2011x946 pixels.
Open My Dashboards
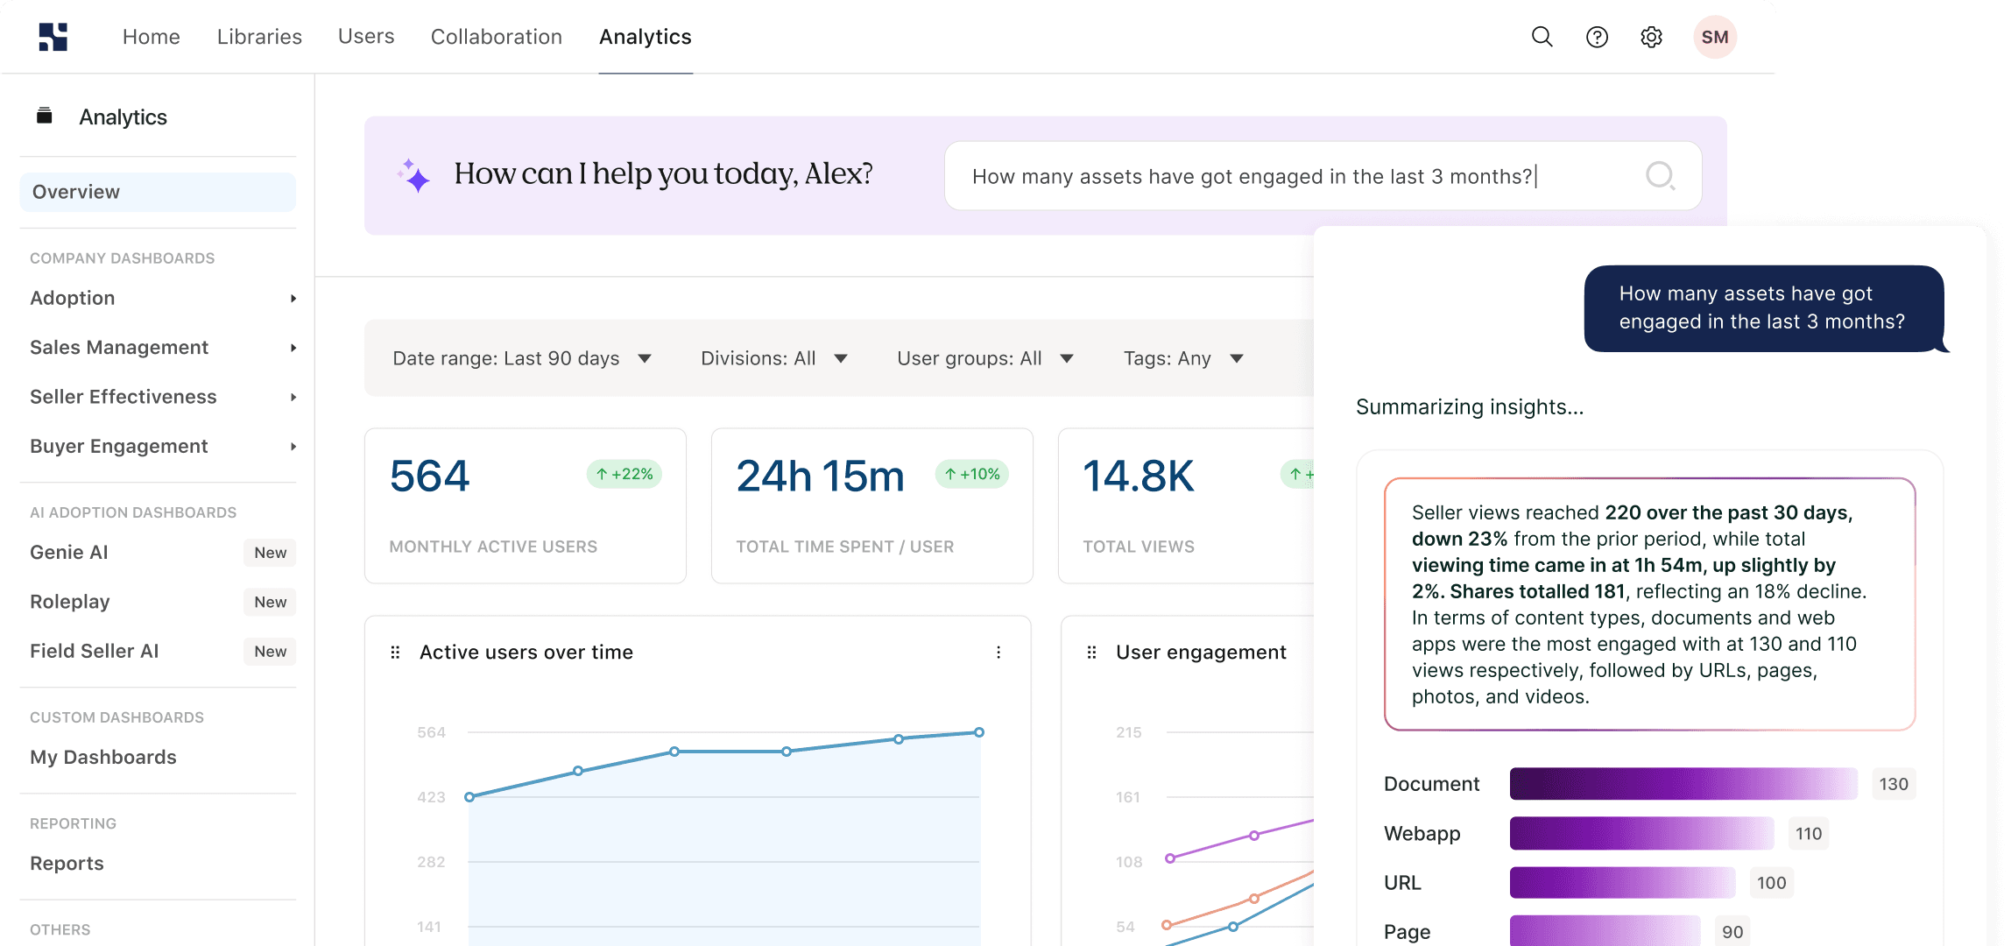tap(103, 758)
